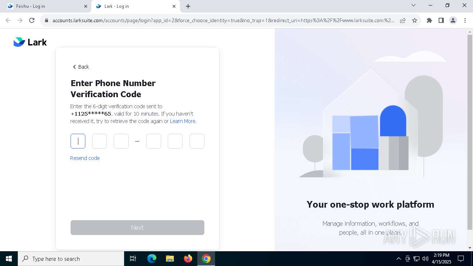Click the Chrome taskbar icon
Image resolution: width=473 pixels, height=266 pixels.
(206, 259)
